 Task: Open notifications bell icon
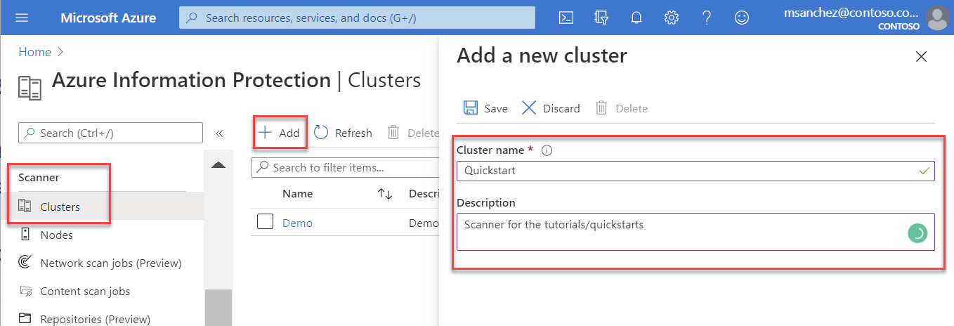tap(636, 18)
